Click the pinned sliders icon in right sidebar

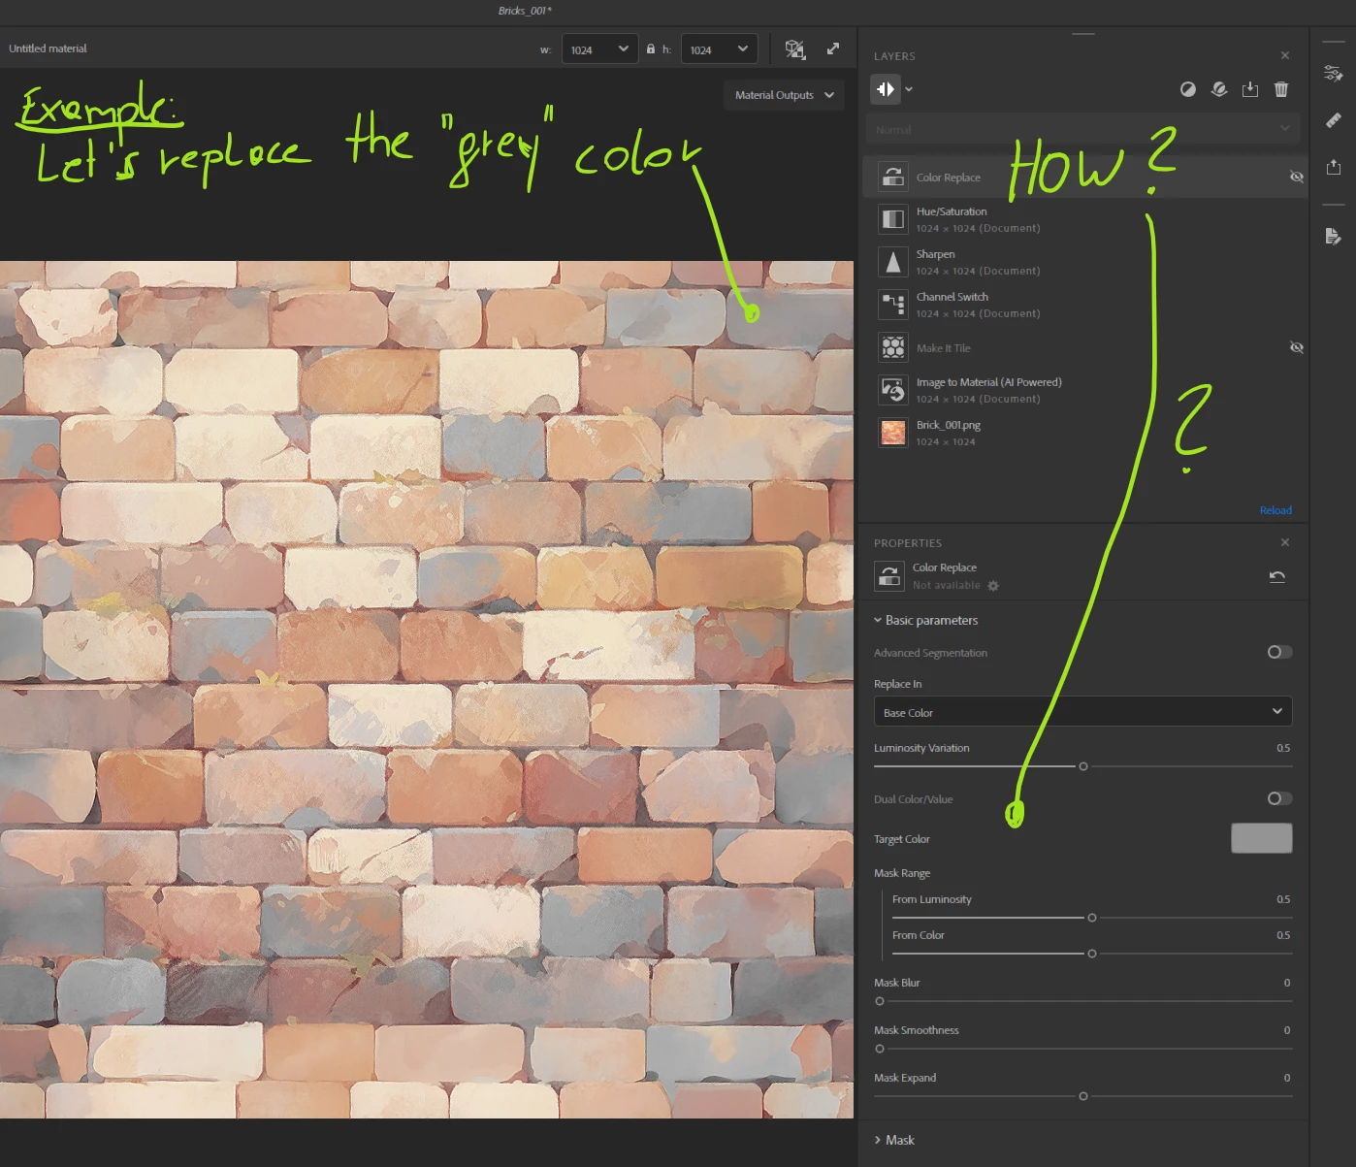coord(1334,73)
